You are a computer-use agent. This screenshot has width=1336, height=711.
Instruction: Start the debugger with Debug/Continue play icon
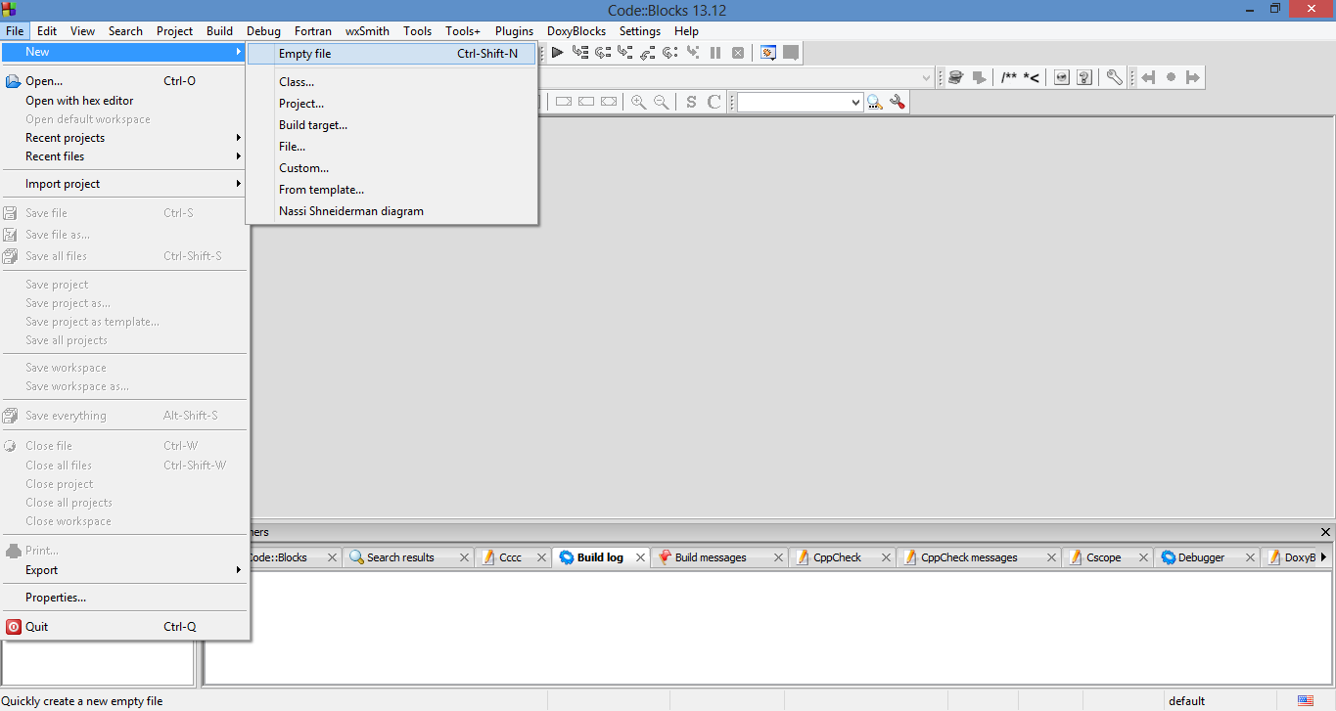(x=557, y=53)
